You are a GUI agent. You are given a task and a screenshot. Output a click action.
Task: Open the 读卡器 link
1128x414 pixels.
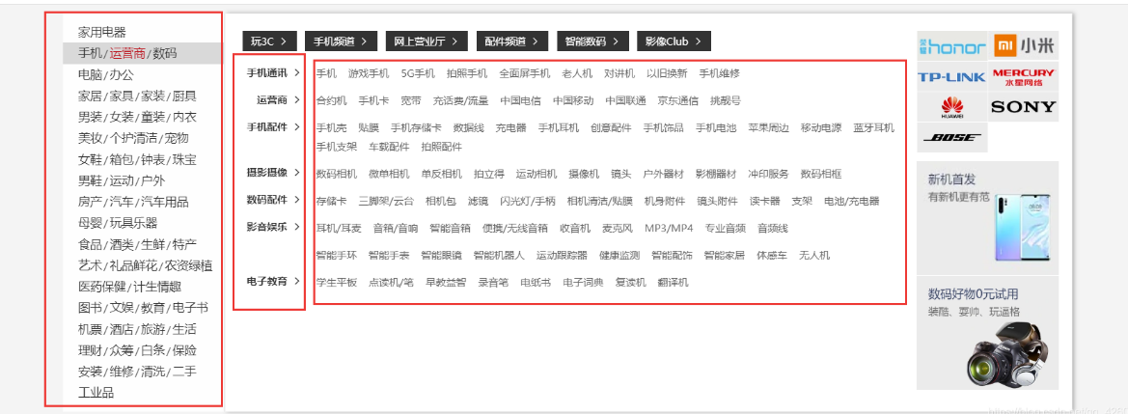pyautogui.click(x=765, y=202)
